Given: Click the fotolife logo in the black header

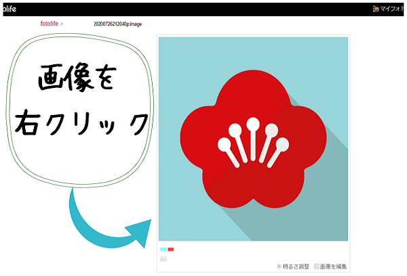Looking at the screenshot, I should click(9, 9).
